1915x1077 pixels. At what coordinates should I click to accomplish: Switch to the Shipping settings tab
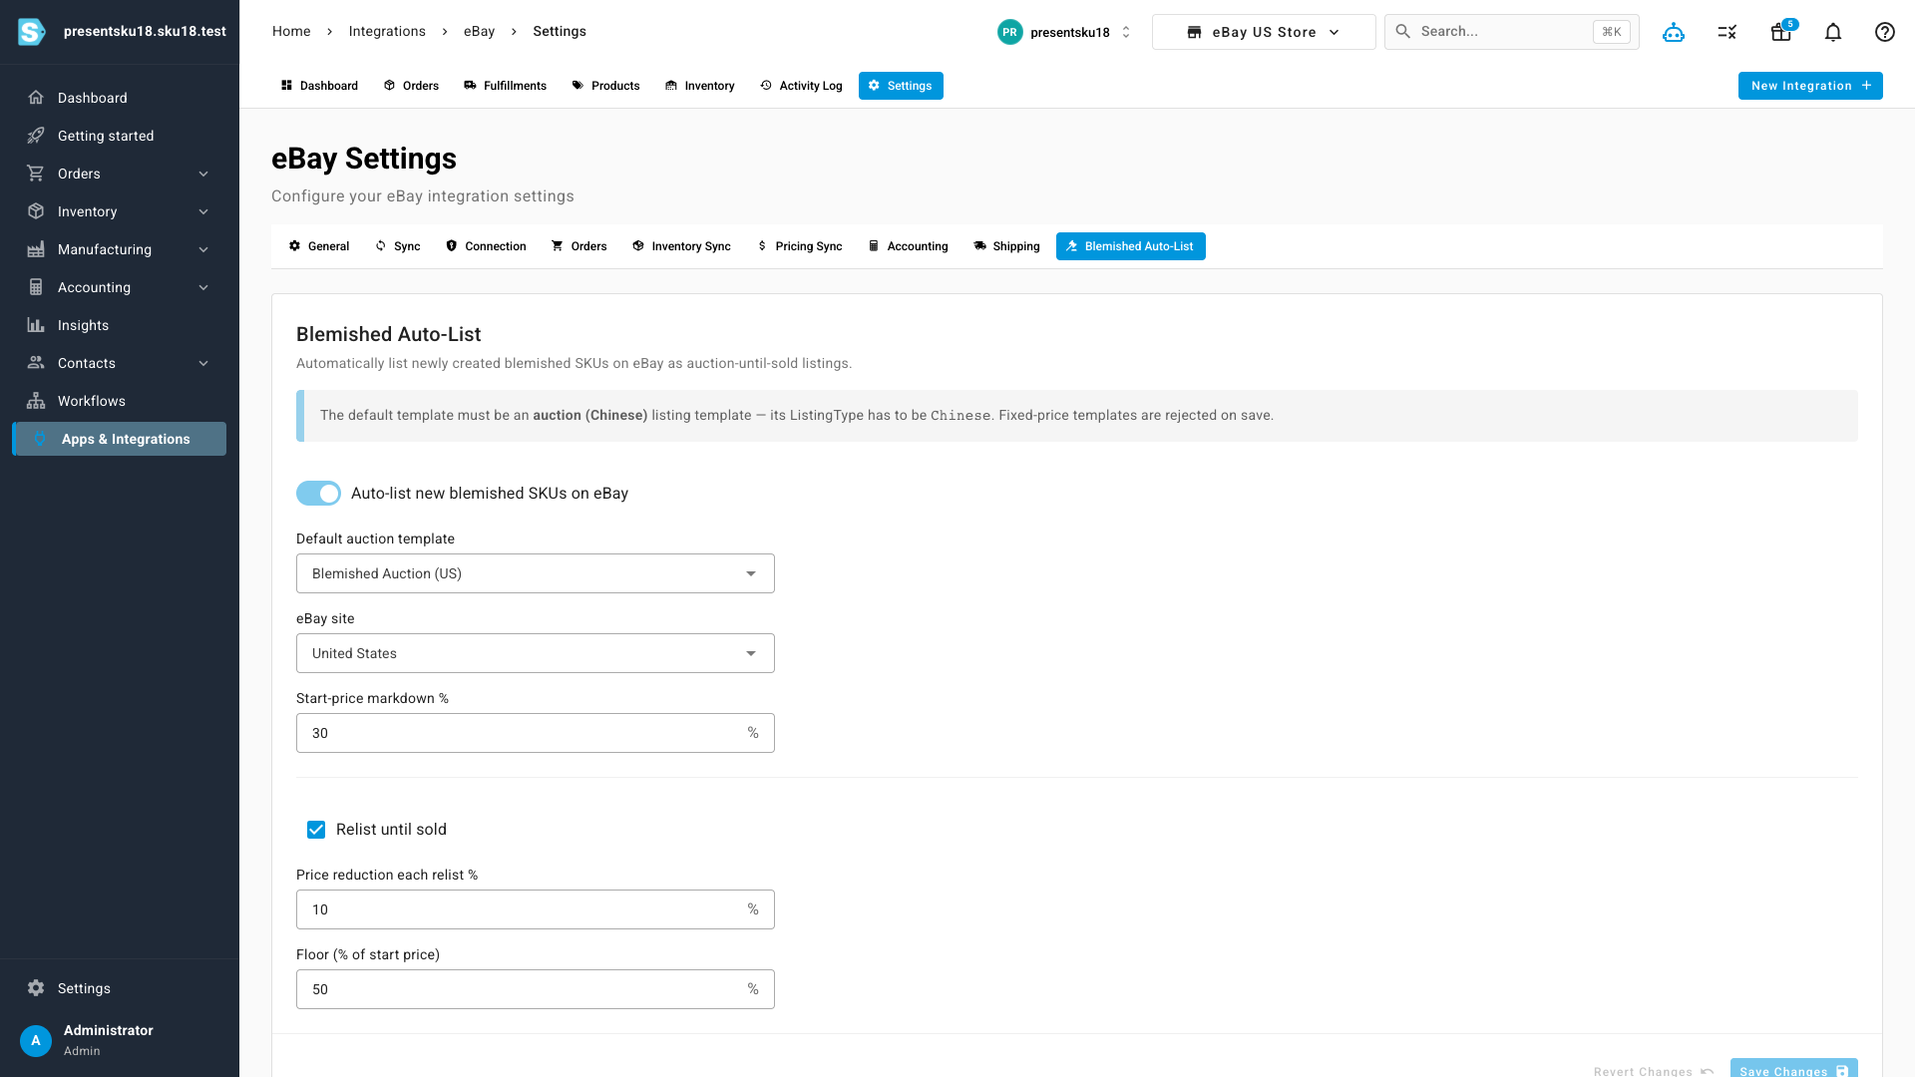pos(1006,246)
